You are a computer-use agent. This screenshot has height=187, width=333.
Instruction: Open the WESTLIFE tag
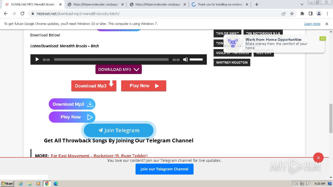pos(264,53)
